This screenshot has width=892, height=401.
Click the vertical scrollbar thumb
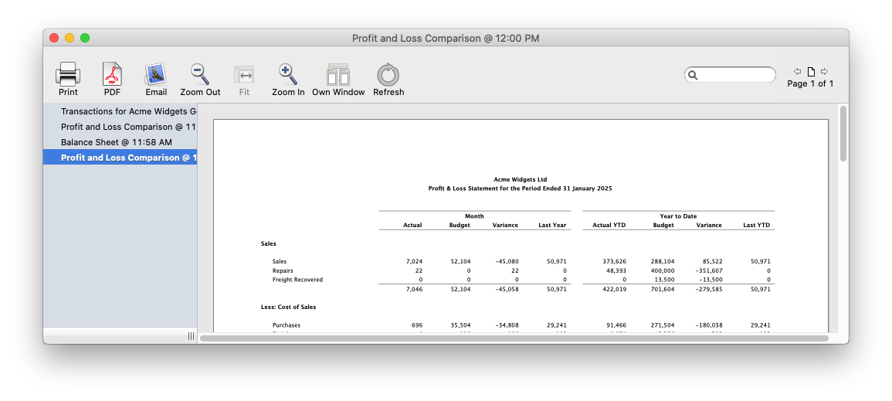tap(843, 134)
